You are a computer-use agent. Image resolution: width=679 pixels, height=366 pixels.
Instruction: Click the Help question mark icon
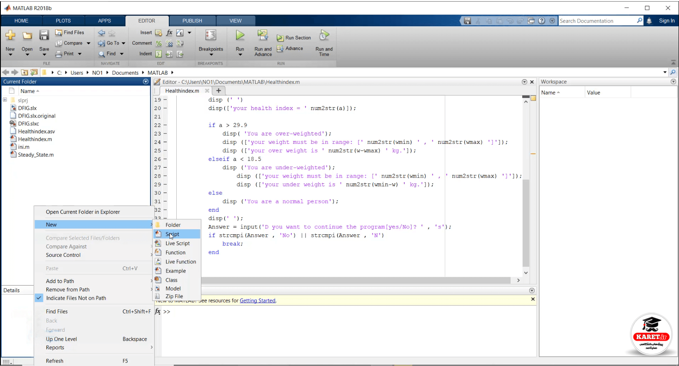pyautogui.click(x=541, y=21)
